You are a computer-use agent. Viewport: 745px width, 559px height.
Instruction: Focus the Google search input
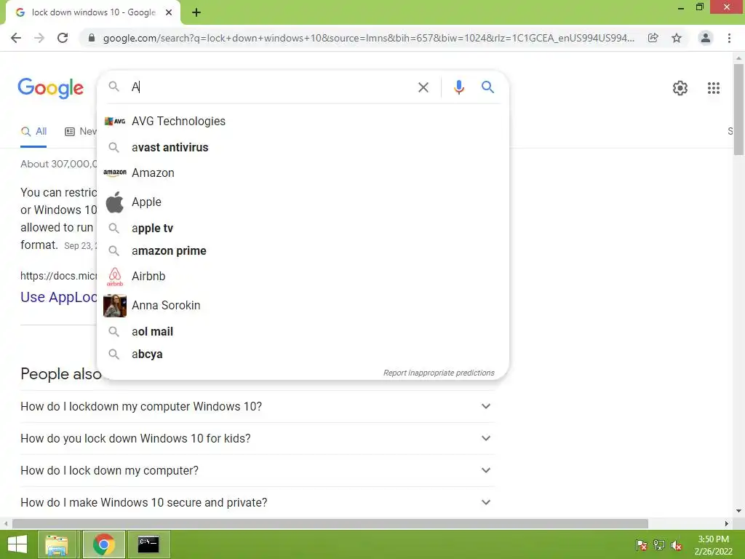(271, 87)
